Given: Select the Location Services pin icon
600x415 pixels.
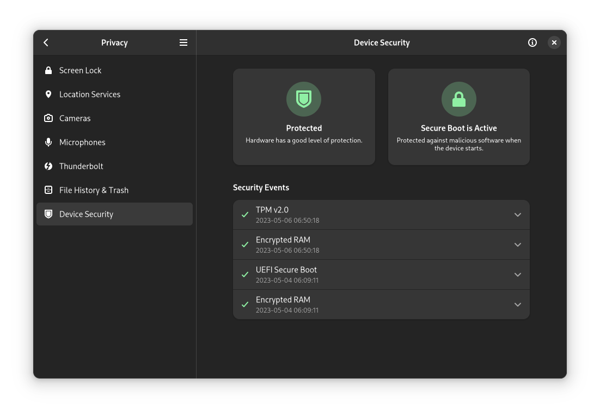Looking at the screenshot, I should (48, 94).
